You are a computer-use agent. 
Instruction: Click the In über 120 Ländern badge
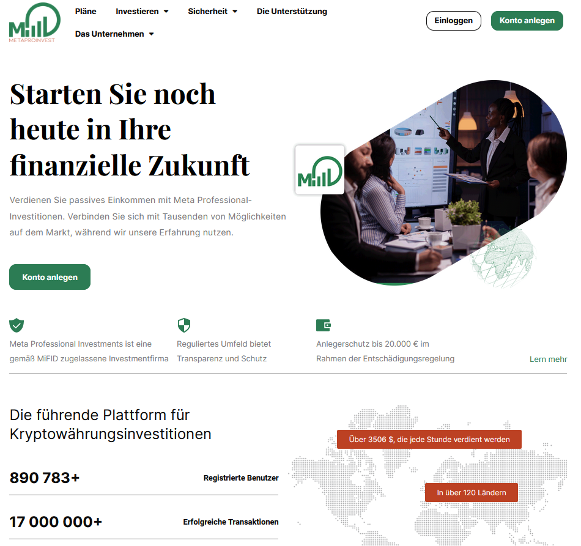[472, 492]
